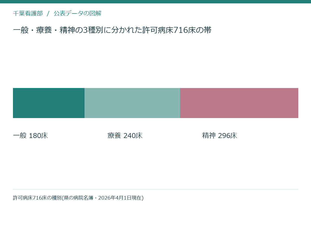311x233 pixels.
Task: Select the rose 精神 bar segment
Action: pos(239,103)
